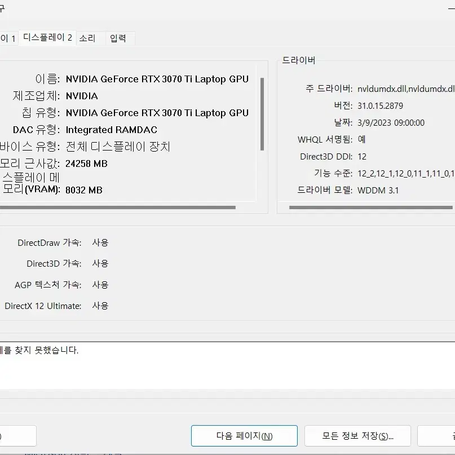Click the DAC 유형: label
The height and width of the screenshot is (455, 455).
coord(36,130)
